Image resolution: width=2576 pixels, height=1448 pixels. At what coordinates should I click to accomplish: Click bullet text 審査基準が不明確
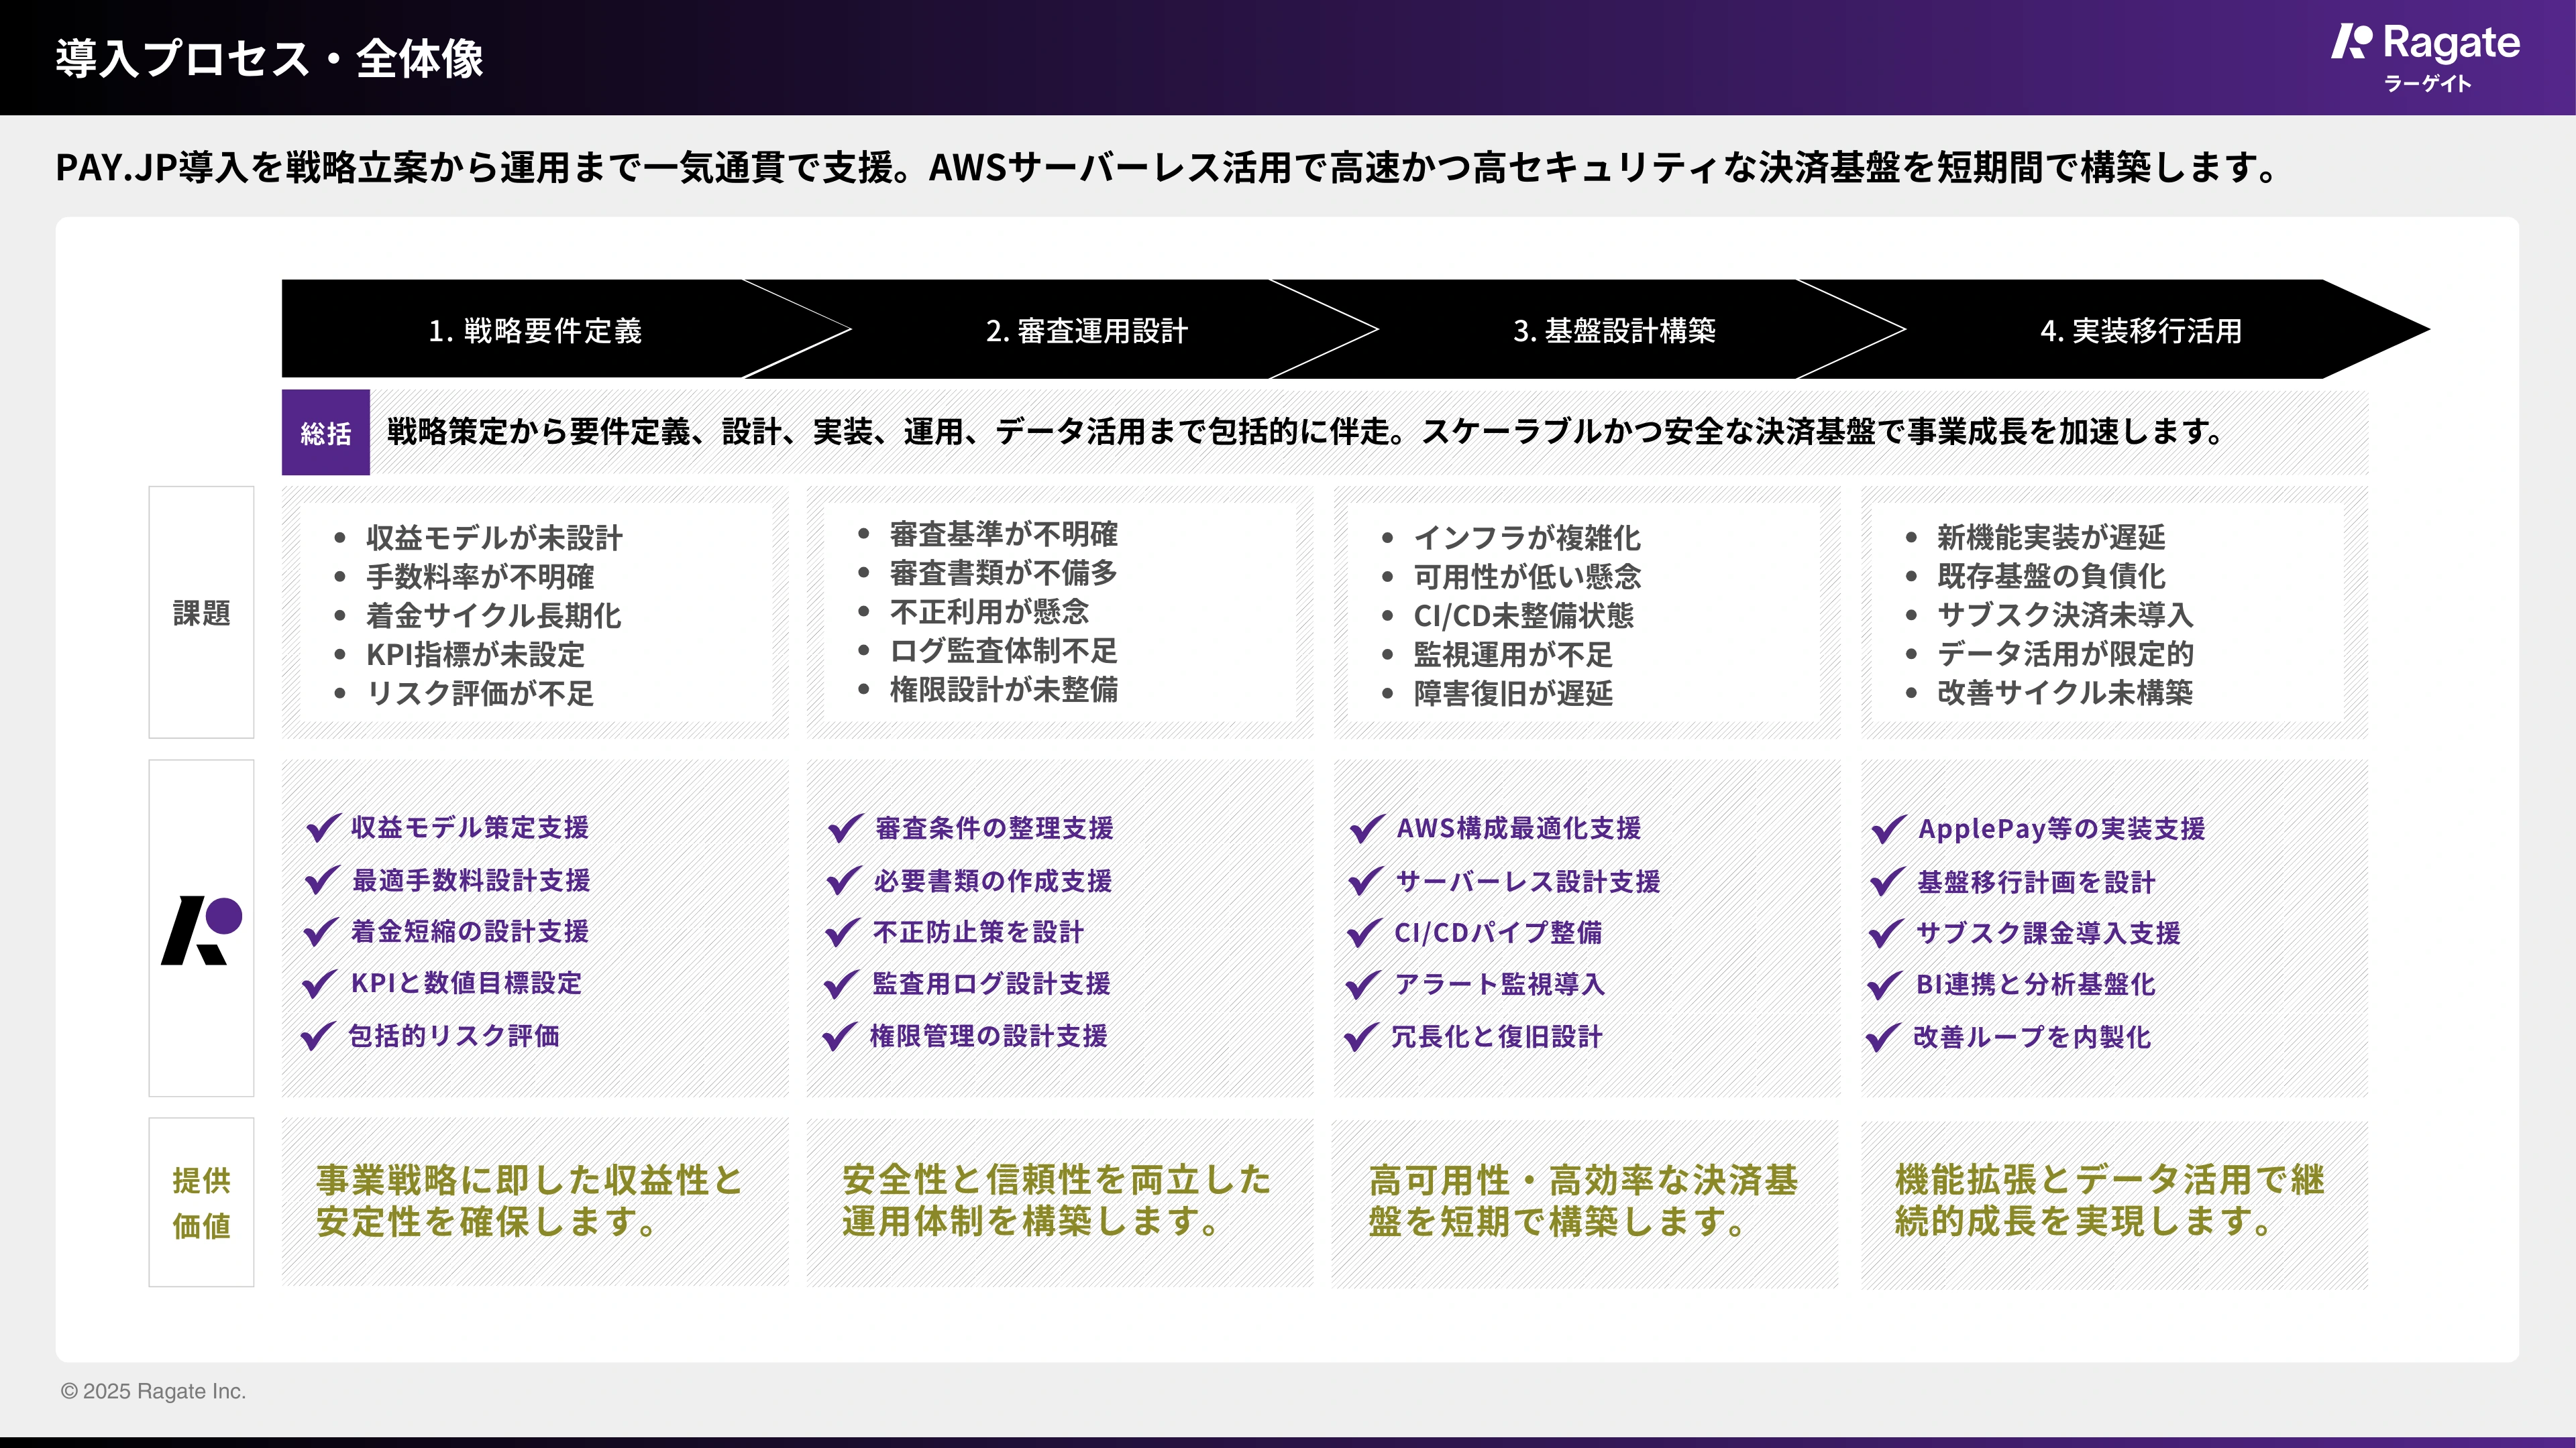(x=1004, y=535)
